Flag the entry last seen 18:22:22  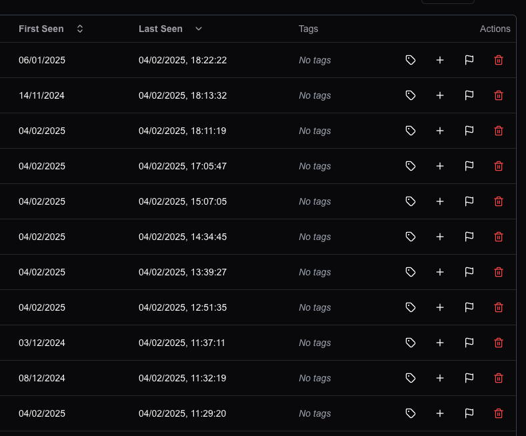pos(469,60)
